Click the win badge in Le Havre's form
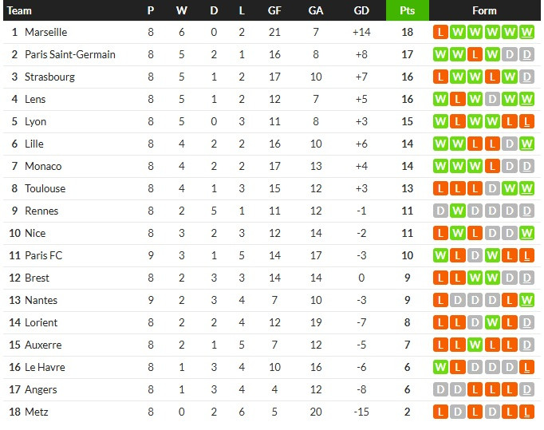544x430 pixels. (440, 368)
